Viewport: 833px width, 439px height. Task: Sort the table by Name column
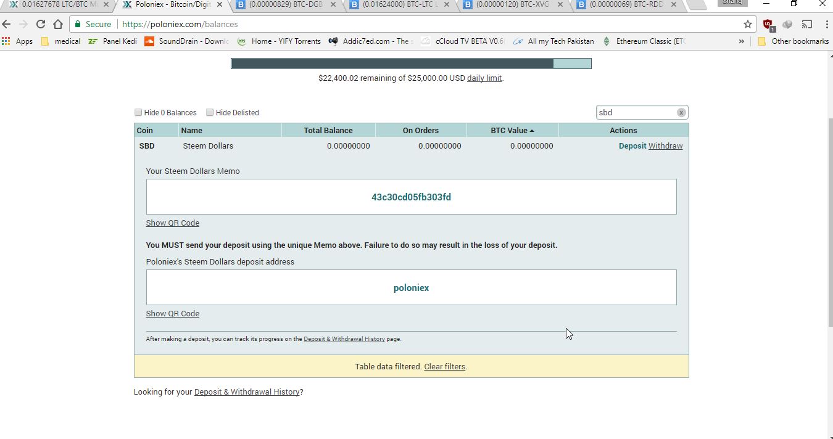coord(230,131)
